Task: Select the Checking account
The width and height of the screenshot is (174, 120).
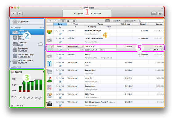Action: (27, 32)
